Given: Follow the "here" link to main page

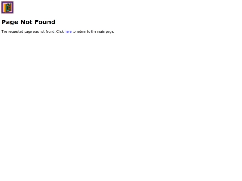Looking at the screenshot, I should tap(68, 32).
